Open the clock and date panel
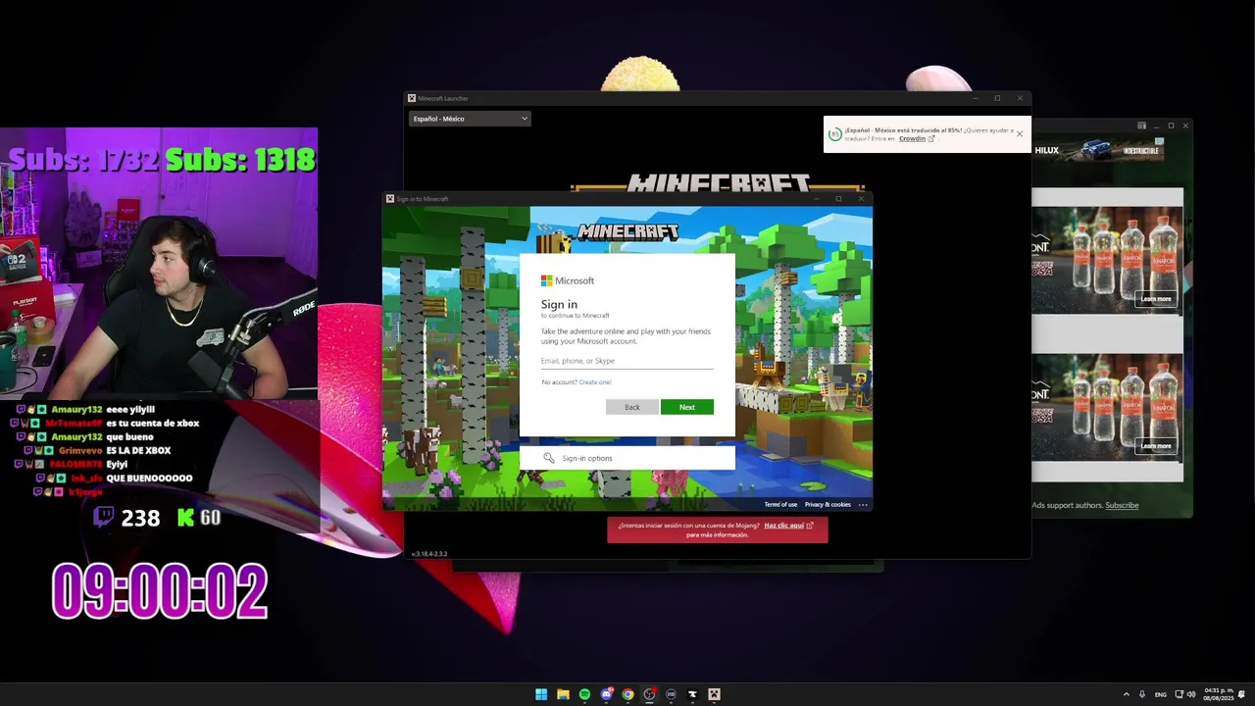This screenshot has height=706, width=1255. pos(1219,694)
